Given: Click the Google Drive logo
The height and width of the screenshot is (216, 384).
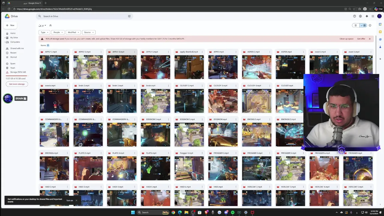Looking at the screenshot, I should click(11, 16).
